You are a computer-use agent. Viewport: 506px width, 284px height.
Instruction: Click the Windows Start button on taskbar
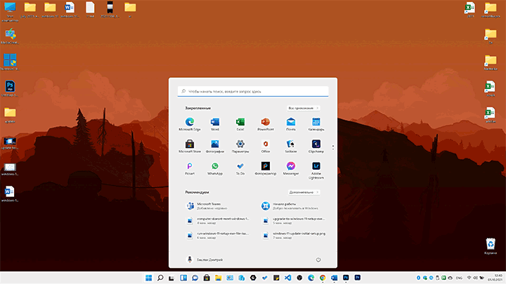149,278
